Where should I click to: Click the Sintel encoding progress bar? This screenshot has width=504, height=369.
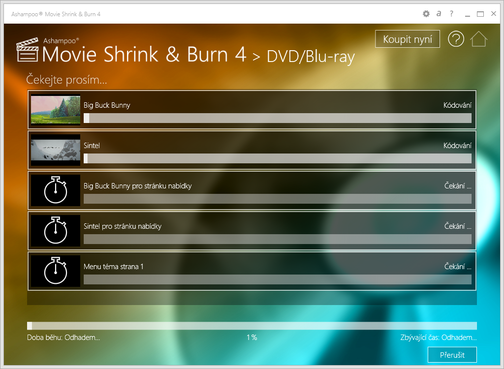point(278,158)
